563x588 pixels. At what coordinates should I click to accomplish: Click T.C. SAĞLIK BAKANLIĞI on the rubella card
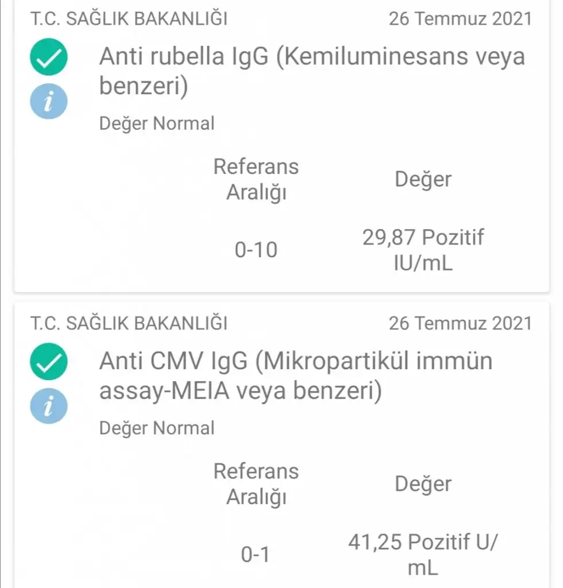pos(129,19)
